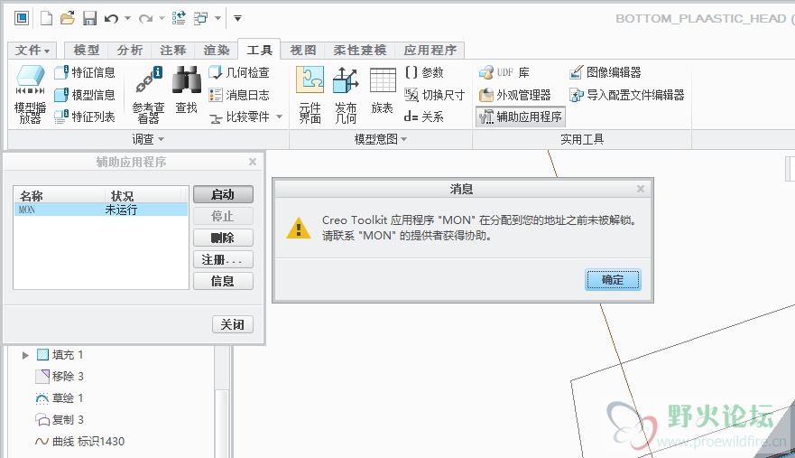Click the 辅助应用程序 button
The width and height of the screenshot is (795, 458).
pyautogui.click(x=520, y=117)
